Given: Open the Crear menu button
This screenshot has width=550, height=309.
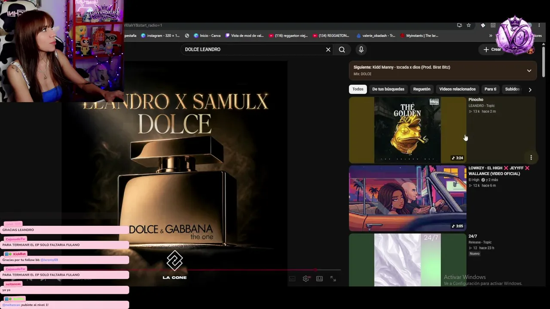Looking at the screenshot, I should tap(492, 49).
